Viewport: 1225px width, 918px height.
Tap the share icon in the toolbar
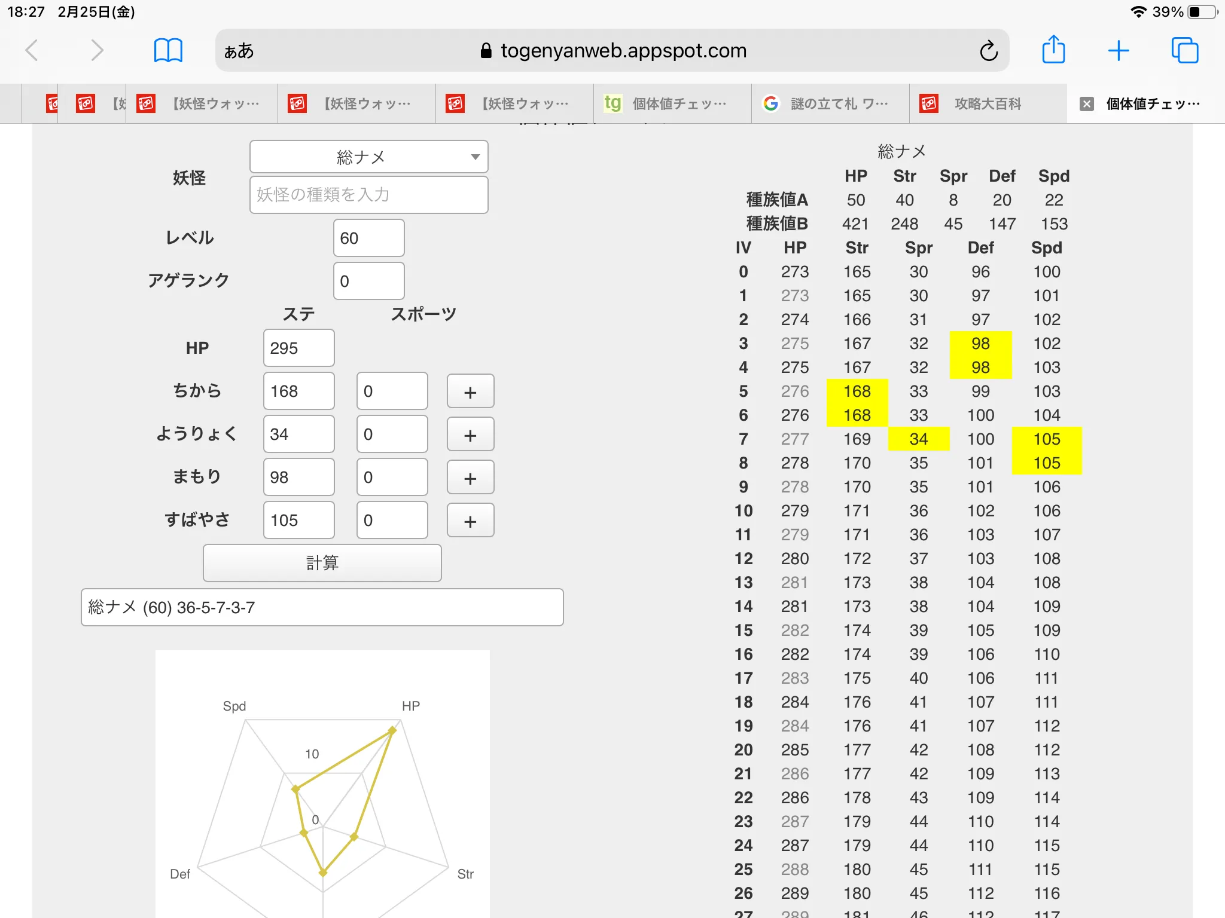(1053, 50)
